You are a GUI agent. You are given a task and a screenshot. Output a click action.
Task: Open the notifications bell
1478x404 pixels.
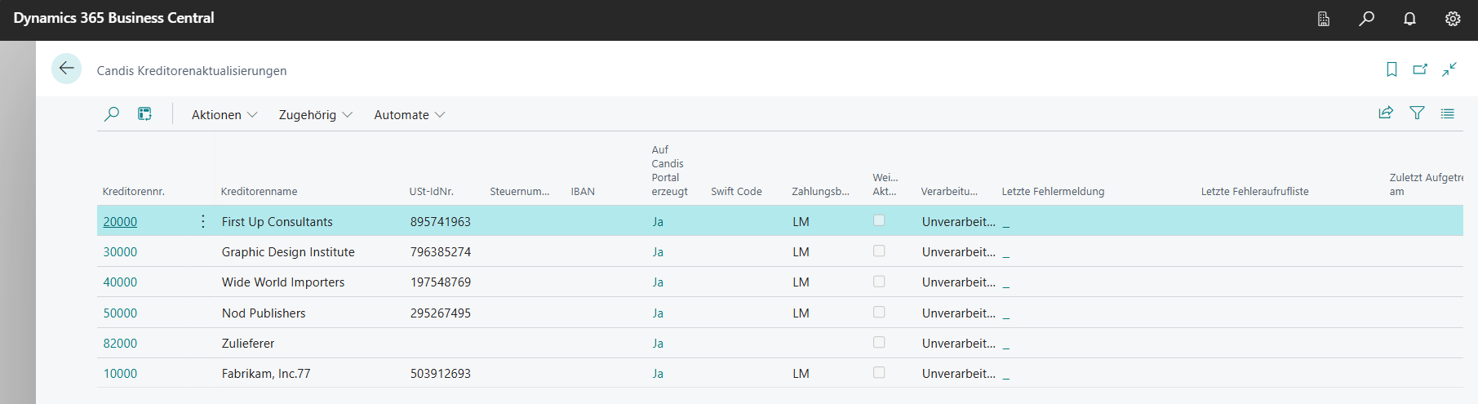coord(1409,19)
